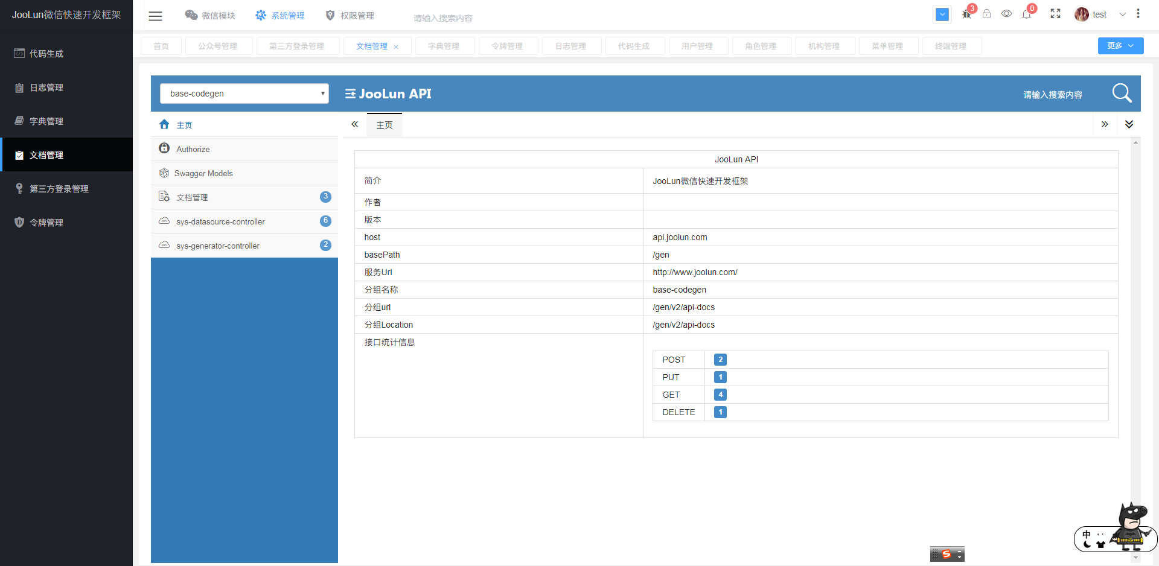Click the user avatar image
Viewport: 1159px width, 566px height.
[1081, 14]
